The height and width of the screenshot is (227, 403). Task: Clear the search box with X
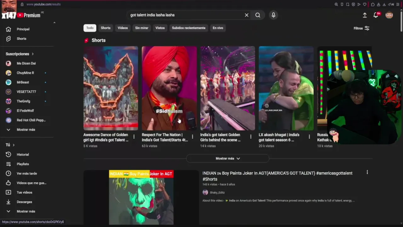tap(247, 15)
